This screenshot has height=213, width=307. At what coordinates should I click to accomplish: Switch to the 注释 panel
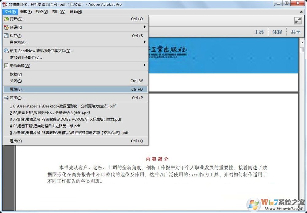pyautogui.click(x=277, y=32)
